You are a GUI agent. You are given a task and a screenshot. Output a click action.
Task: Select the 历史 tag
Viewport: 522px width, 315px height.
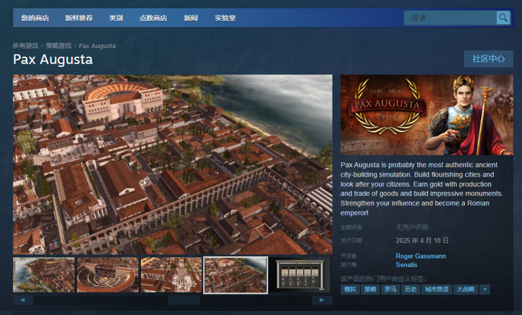410,289
